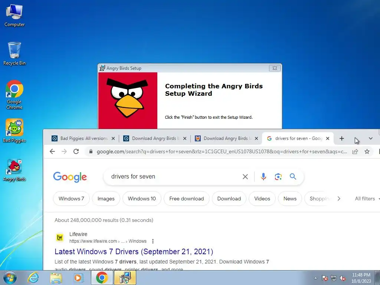Submit the search with the magnifier icon
Screen dimensions: 380x285
coord(293,177)
